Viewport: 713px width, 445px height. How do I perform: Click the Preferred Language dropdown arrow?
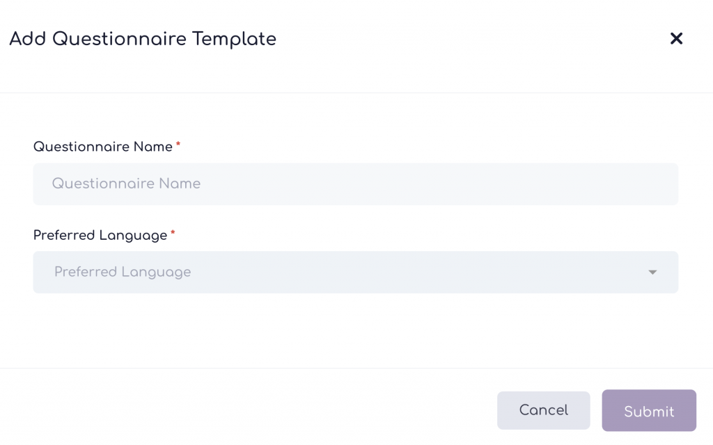point(652,272)
